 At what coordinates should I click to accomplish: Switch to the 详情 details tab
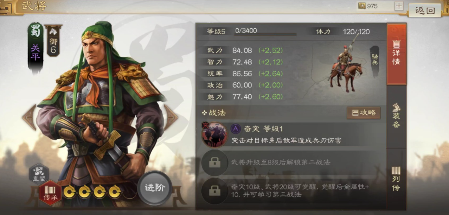[396, 54]
